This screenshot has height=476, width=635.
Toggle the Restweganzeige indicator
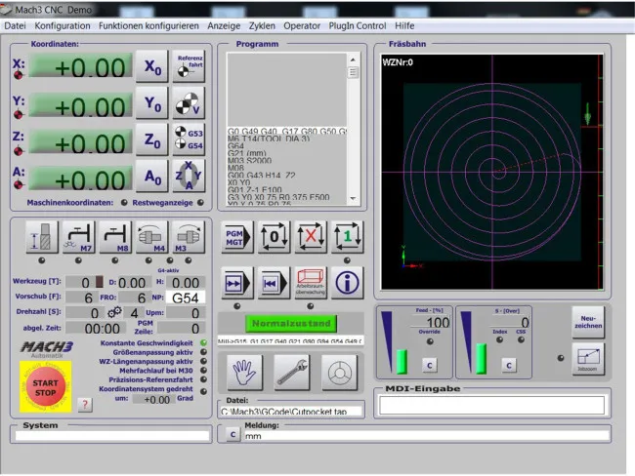(x=202, y=202)
